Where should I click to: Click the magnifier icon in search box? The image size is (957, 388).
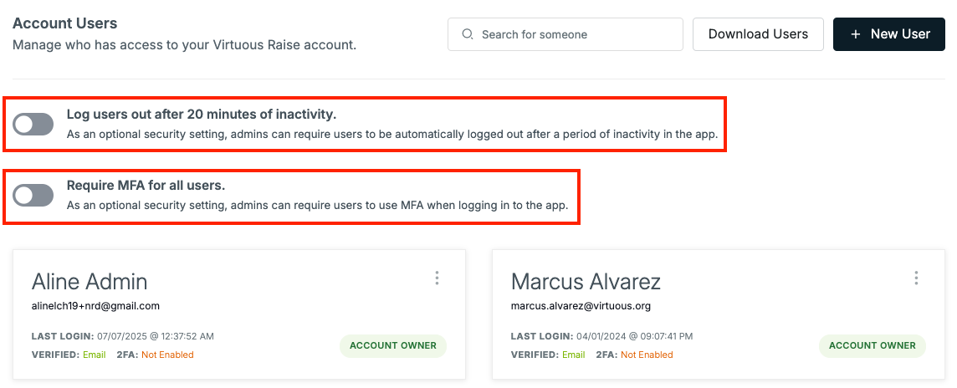pyautogui.click(x=468, y=34)
